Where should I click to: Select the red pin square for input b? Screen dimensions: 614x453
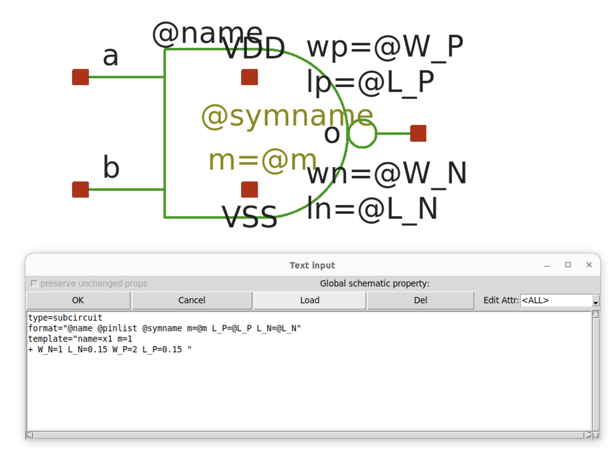(x=80, y=190)
